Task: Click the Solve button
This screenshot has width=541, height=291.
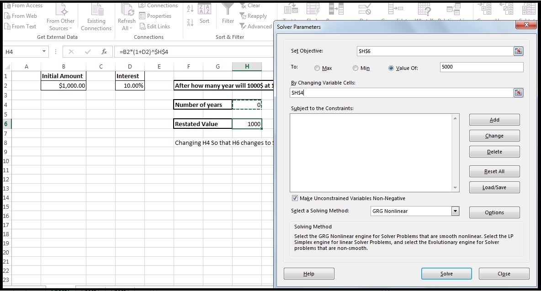Action: [x=446, y=274]
